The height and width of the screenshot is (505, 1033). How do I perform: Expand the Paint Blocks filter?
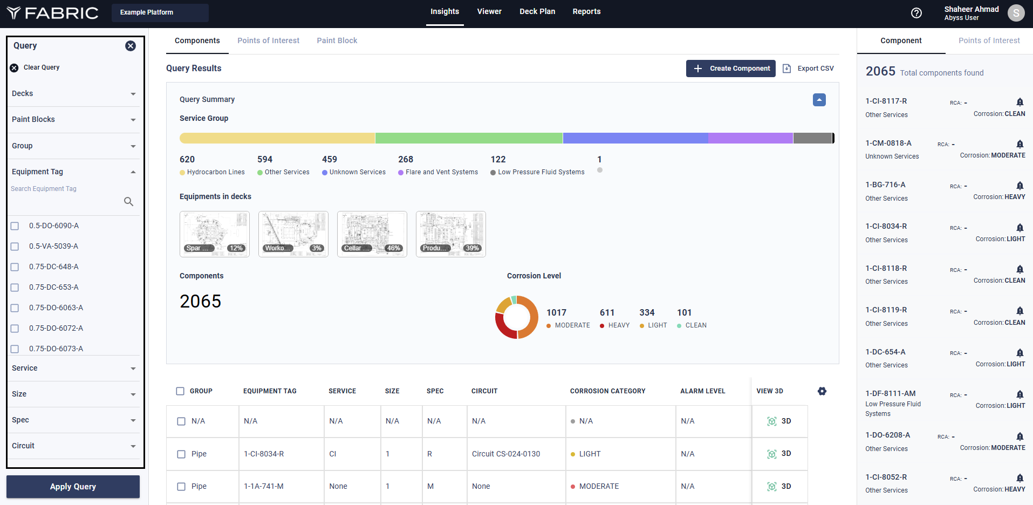tap(73, 120)
